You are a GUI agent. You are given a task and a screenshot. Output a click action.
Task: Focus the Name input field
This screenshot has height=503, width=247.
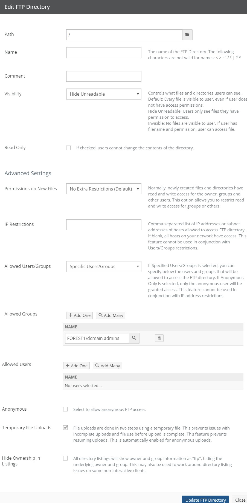pos(104,53)
